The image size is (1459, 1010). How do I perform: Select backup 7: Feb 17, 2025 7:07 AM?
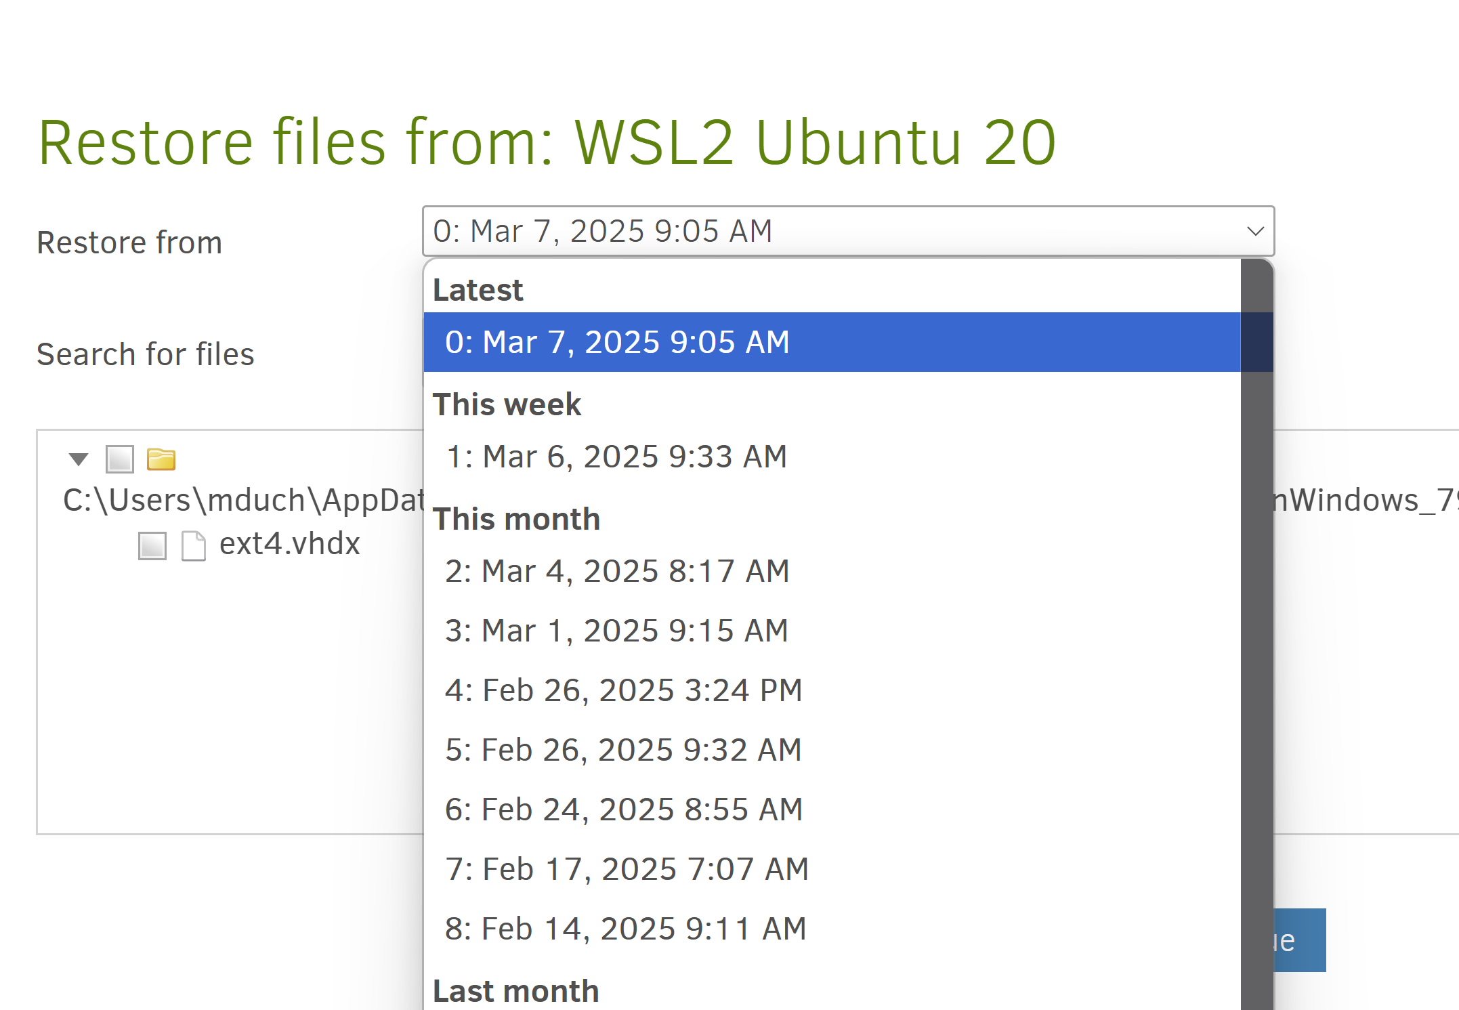[627, 869]
